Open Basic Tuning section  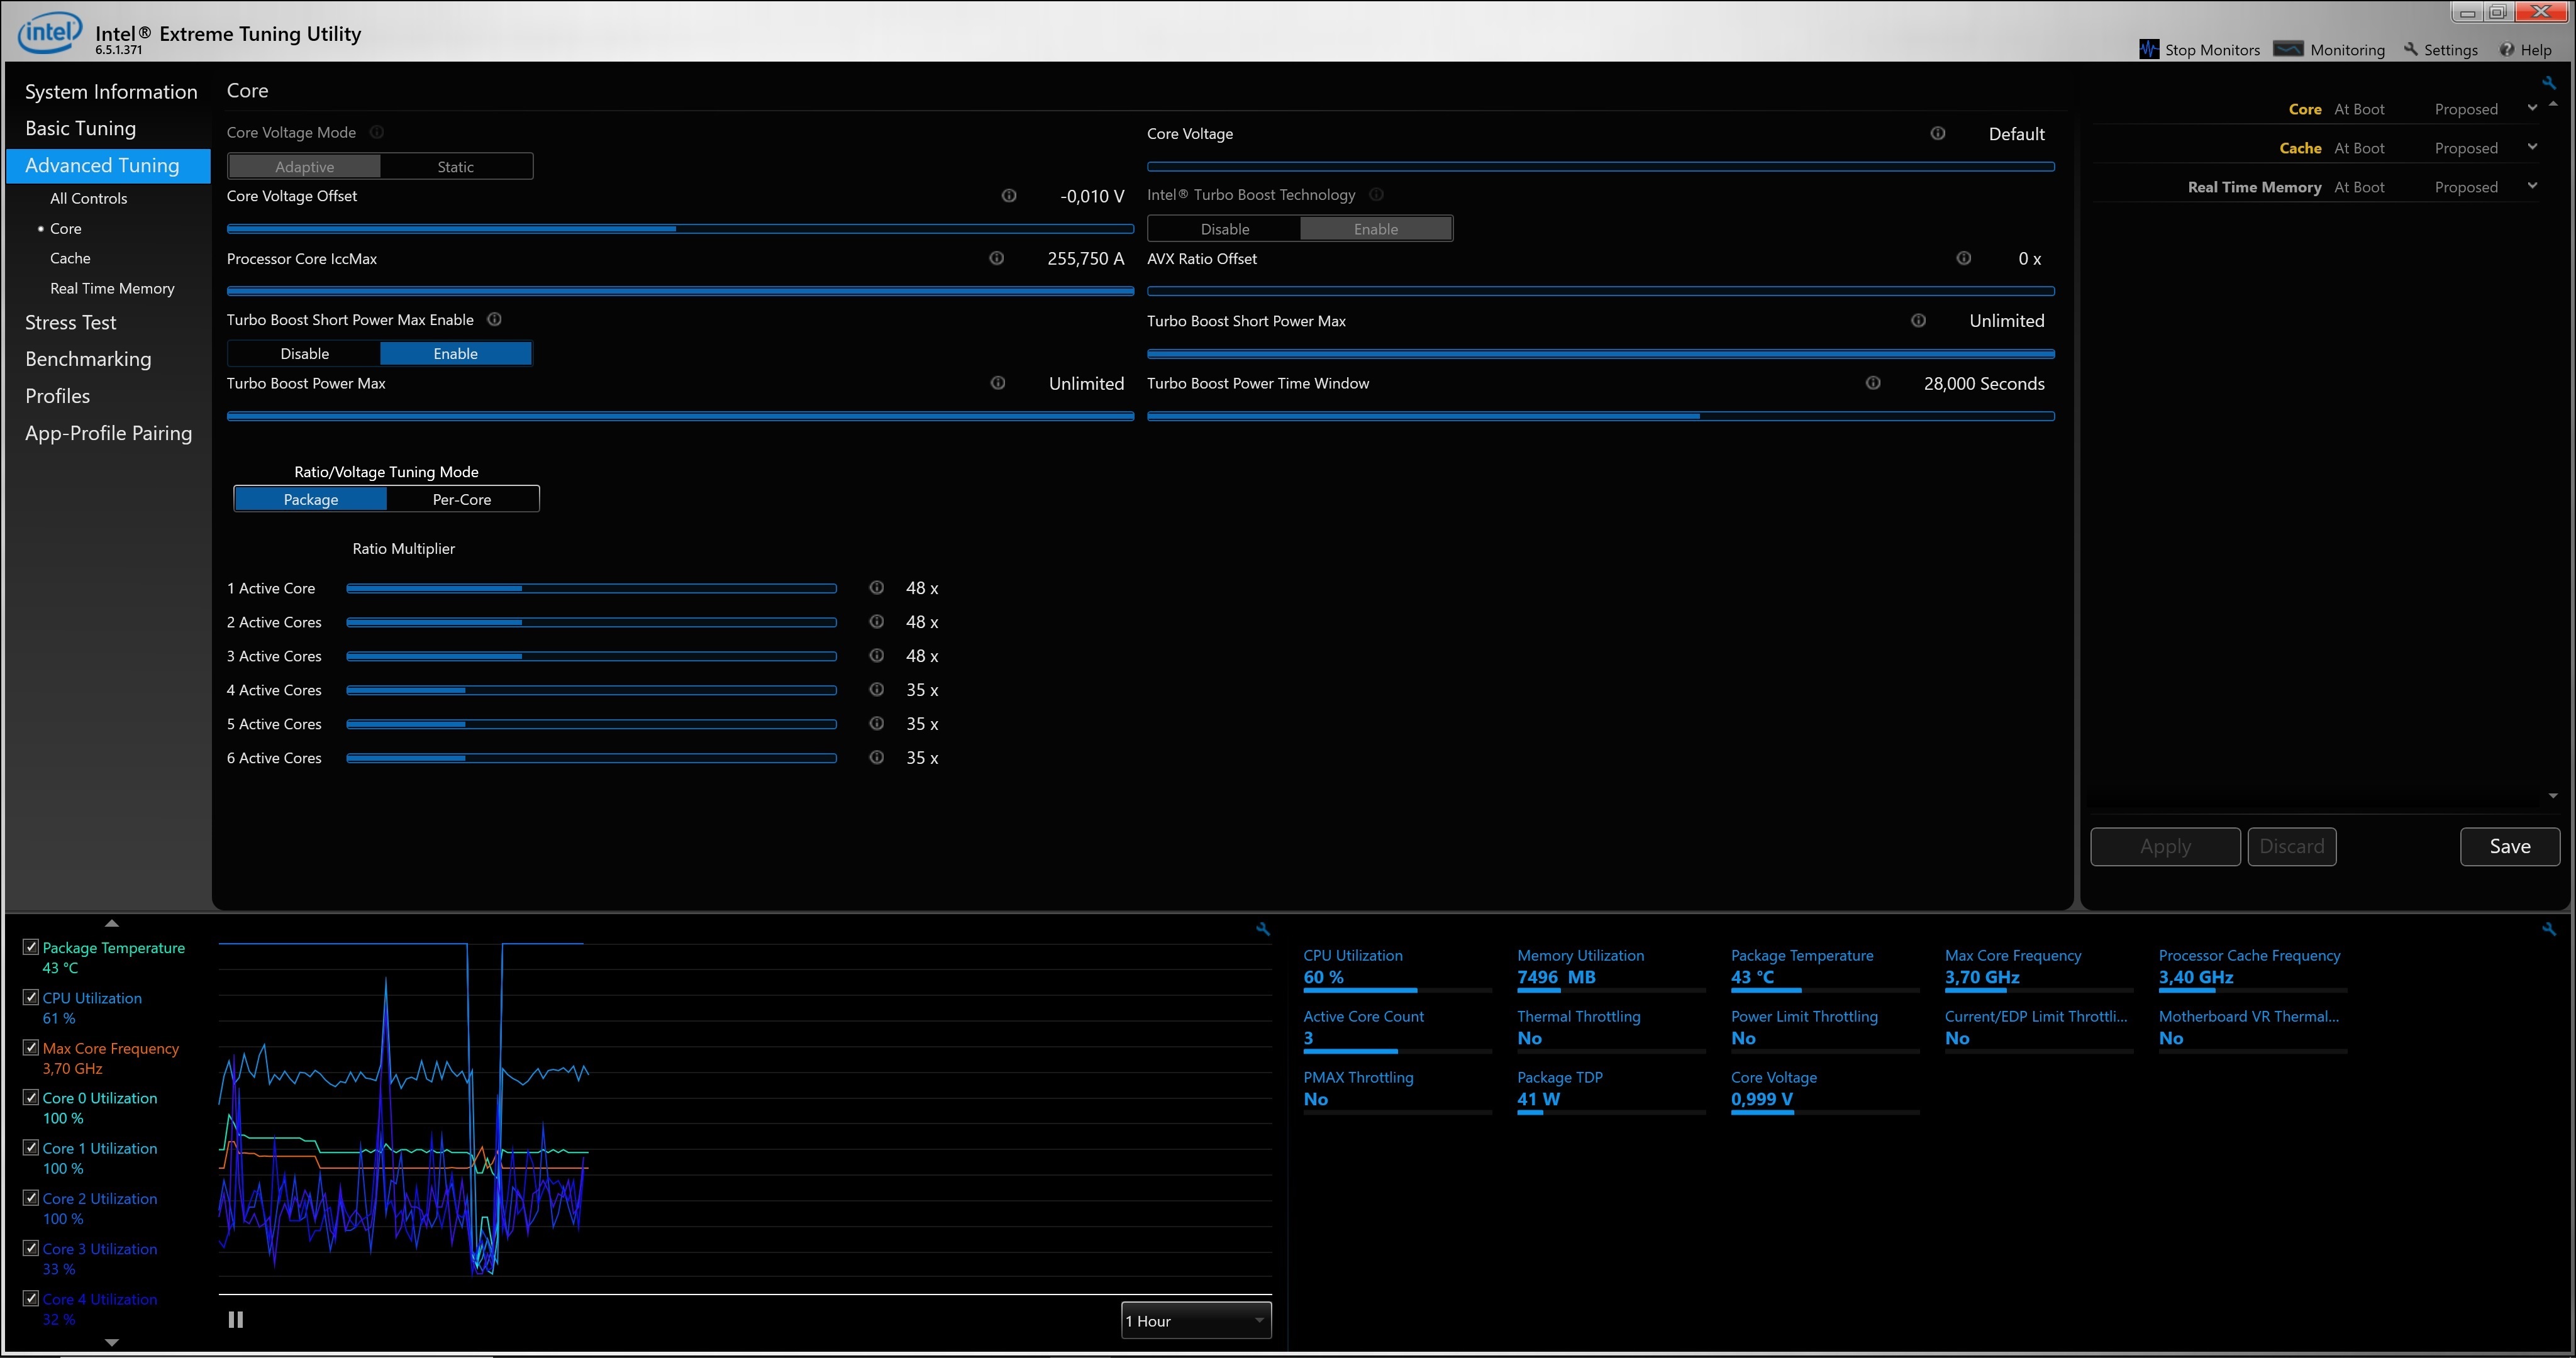click(80, 128)
